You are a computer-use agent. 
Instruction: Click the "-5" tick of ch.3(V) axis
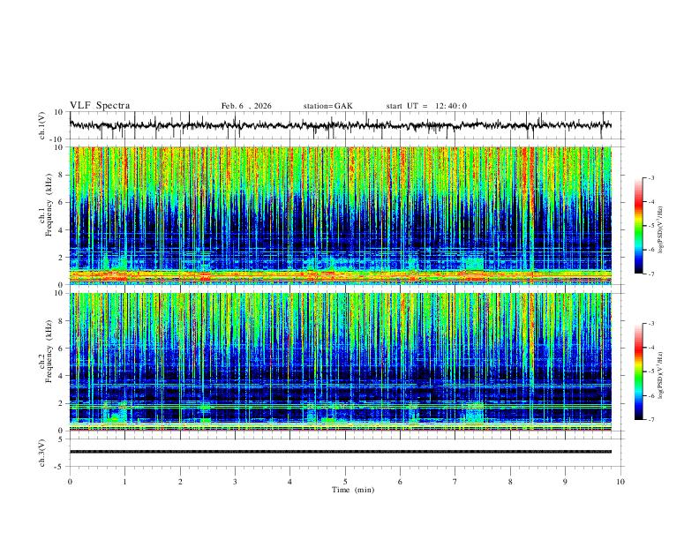click(x=60, y=467)
